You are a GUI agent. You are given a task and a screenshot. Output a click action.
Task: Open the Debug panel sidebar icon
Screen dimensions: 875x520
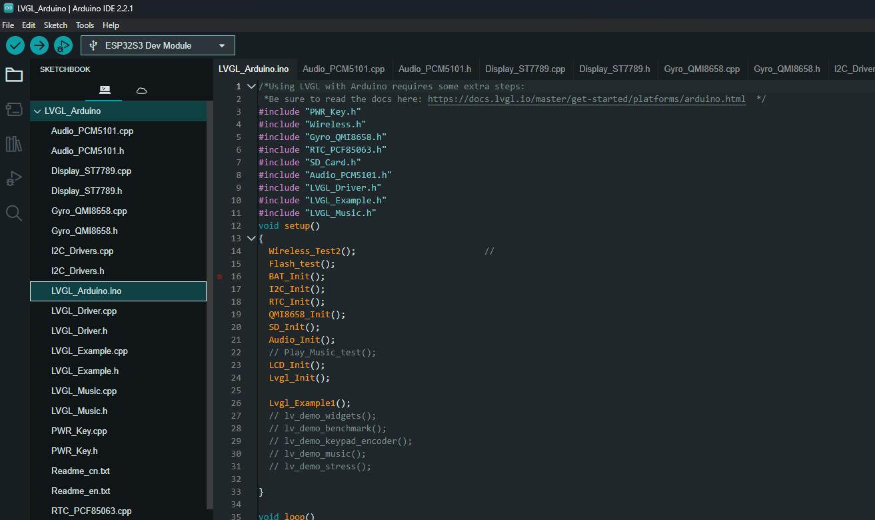[14, 179]
